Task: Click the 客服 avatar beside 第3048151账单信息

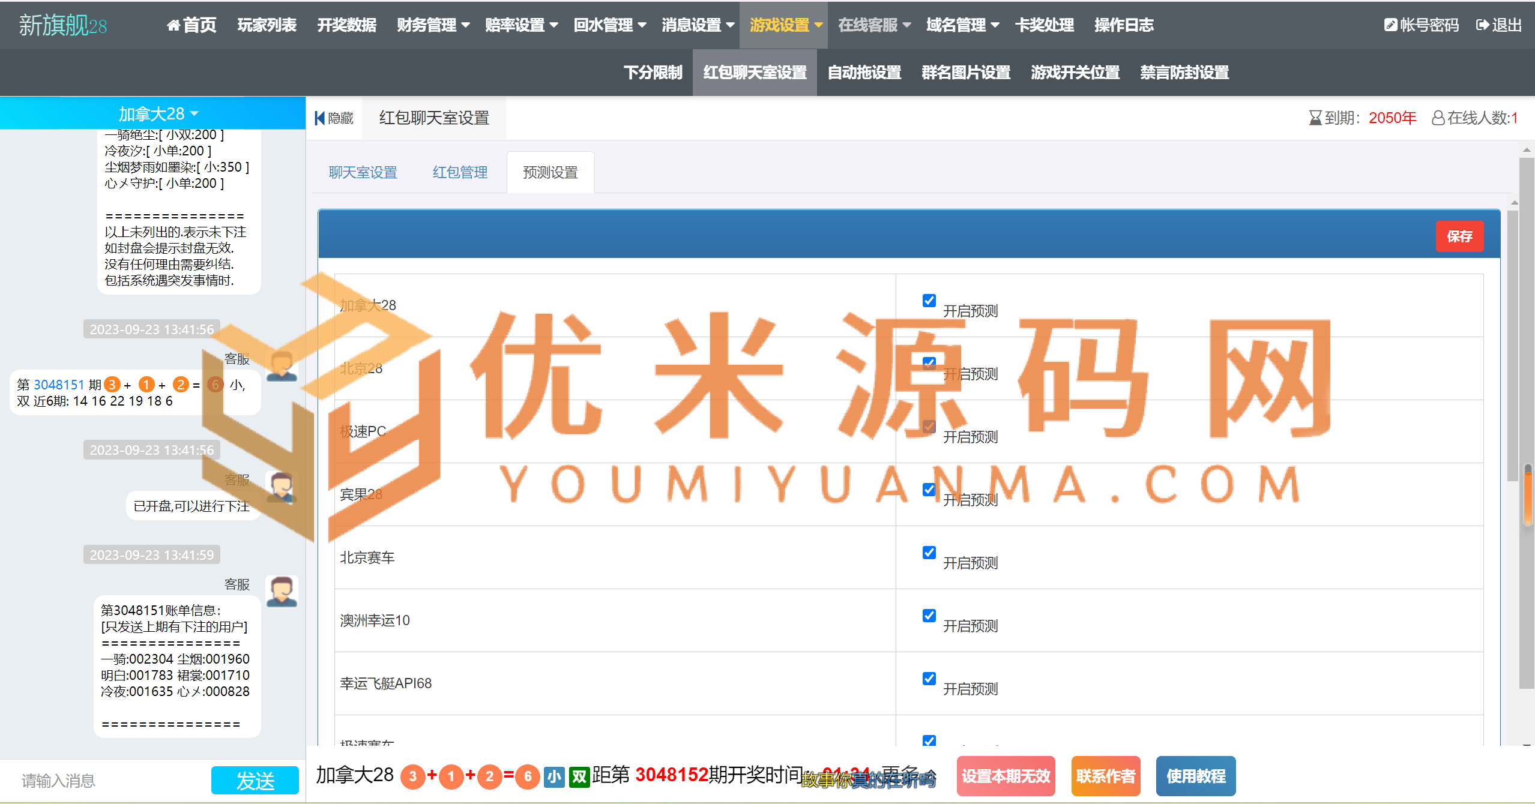Action: pyautogui.click(x=282, y=592)
